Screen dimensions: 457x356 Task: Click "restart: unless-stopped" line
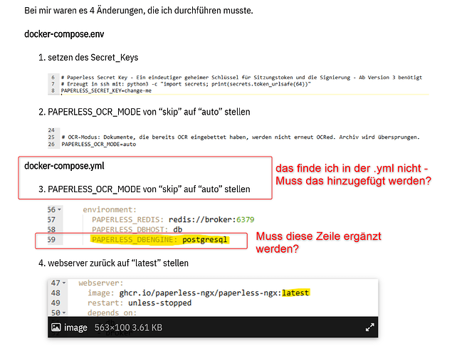click(140, 303)
